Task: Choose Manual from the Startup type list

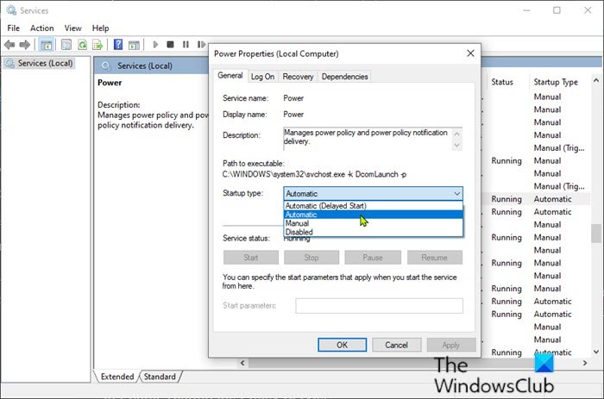Action: click(374, 223)
